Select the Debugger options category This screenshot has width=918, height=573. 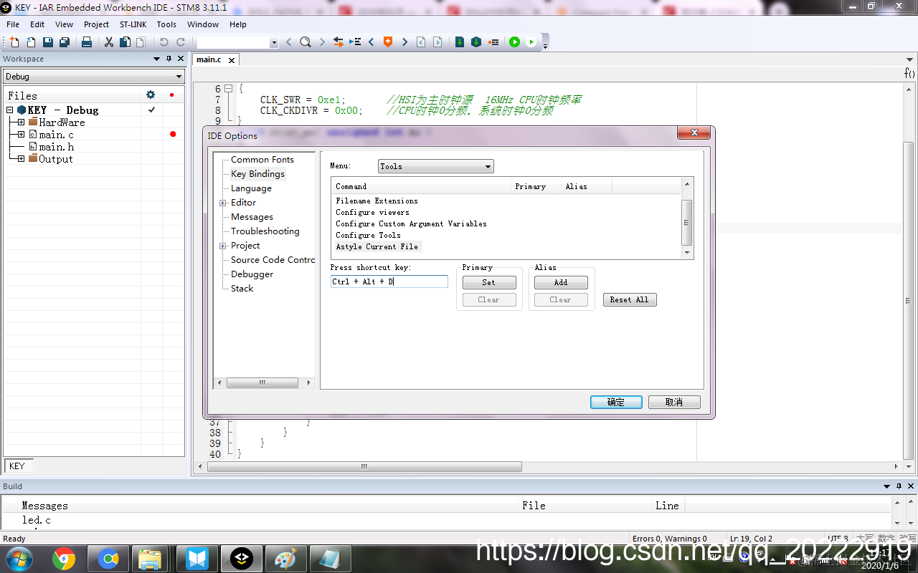pyautogui.click(x=252, y=274)
